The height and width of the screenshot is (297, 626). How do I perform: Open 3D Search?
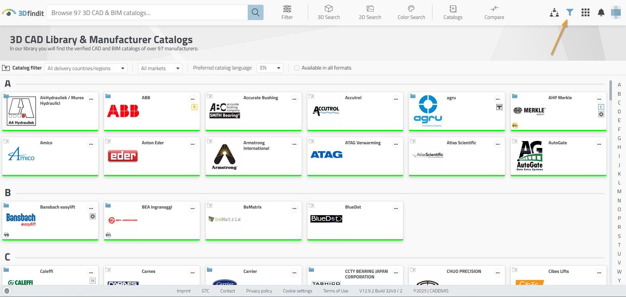(x=328, y=12)
